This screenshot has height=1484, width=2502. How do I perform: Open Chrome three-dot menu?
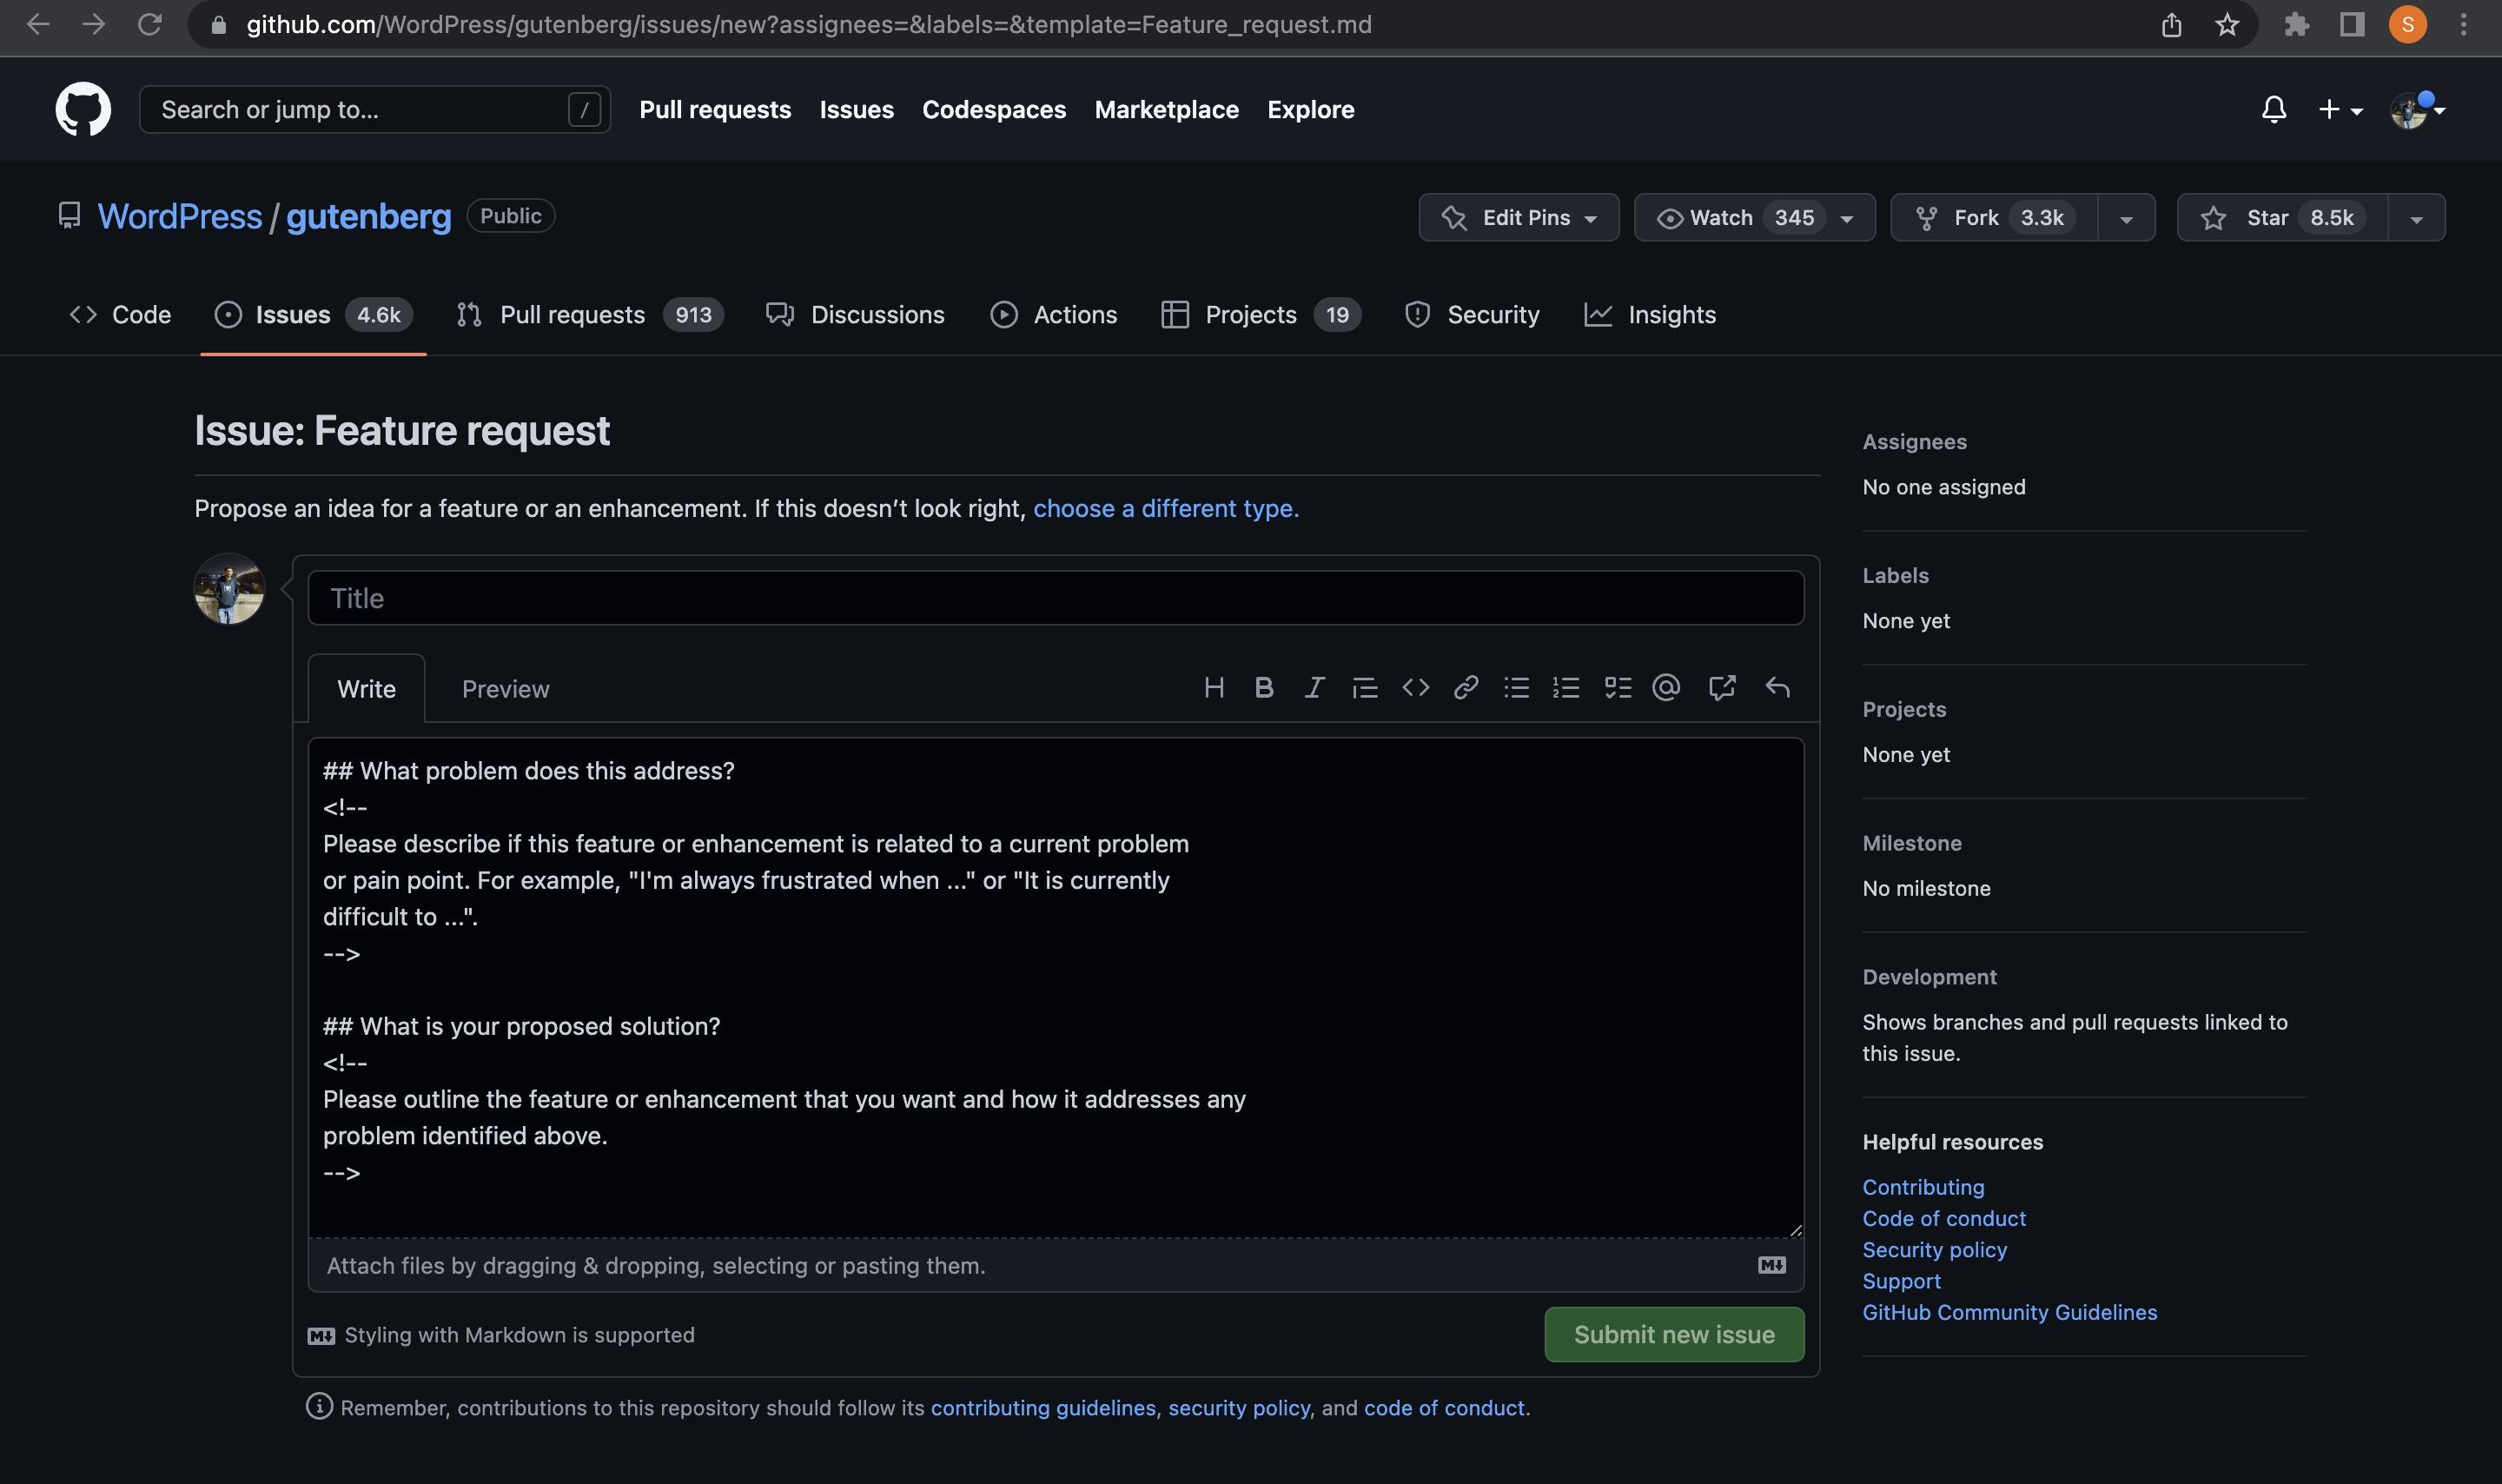click(2463, 24)
